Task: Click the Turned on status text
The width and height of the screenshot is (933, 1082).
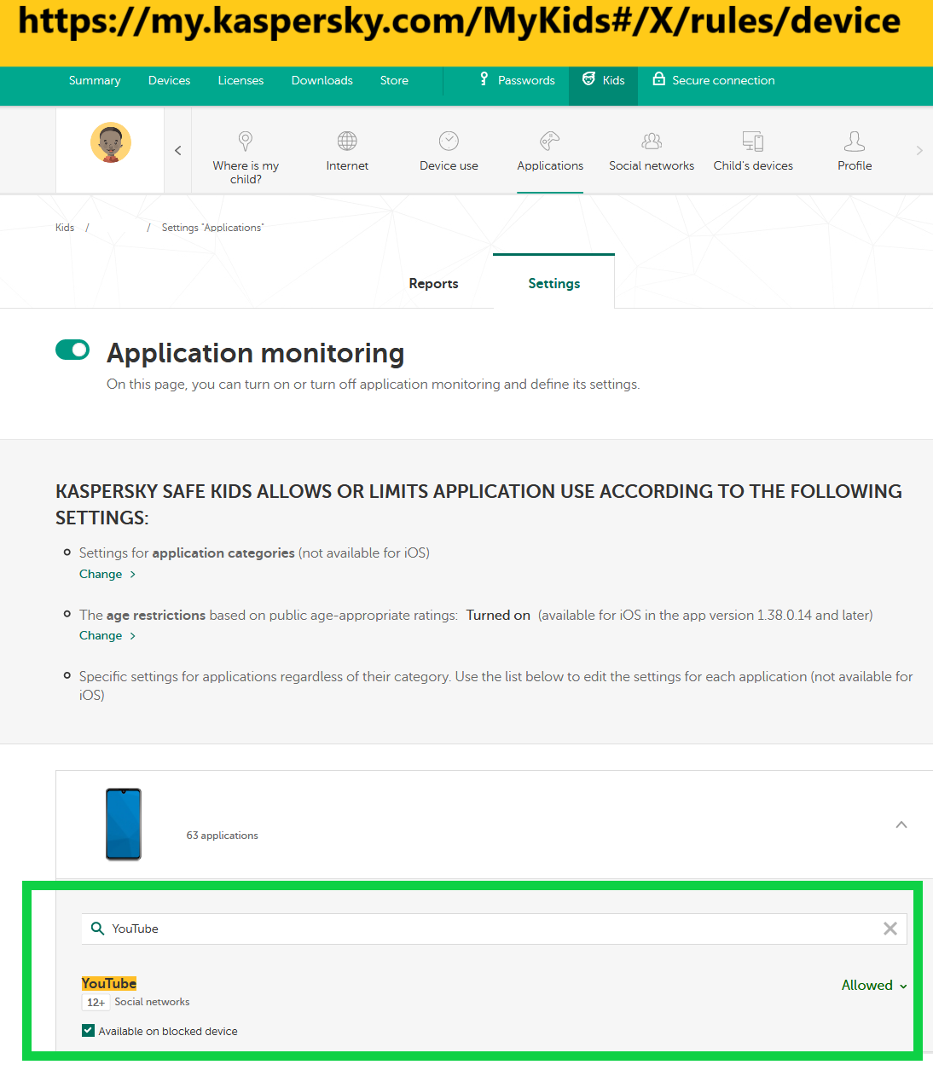Action: (498, 615)
